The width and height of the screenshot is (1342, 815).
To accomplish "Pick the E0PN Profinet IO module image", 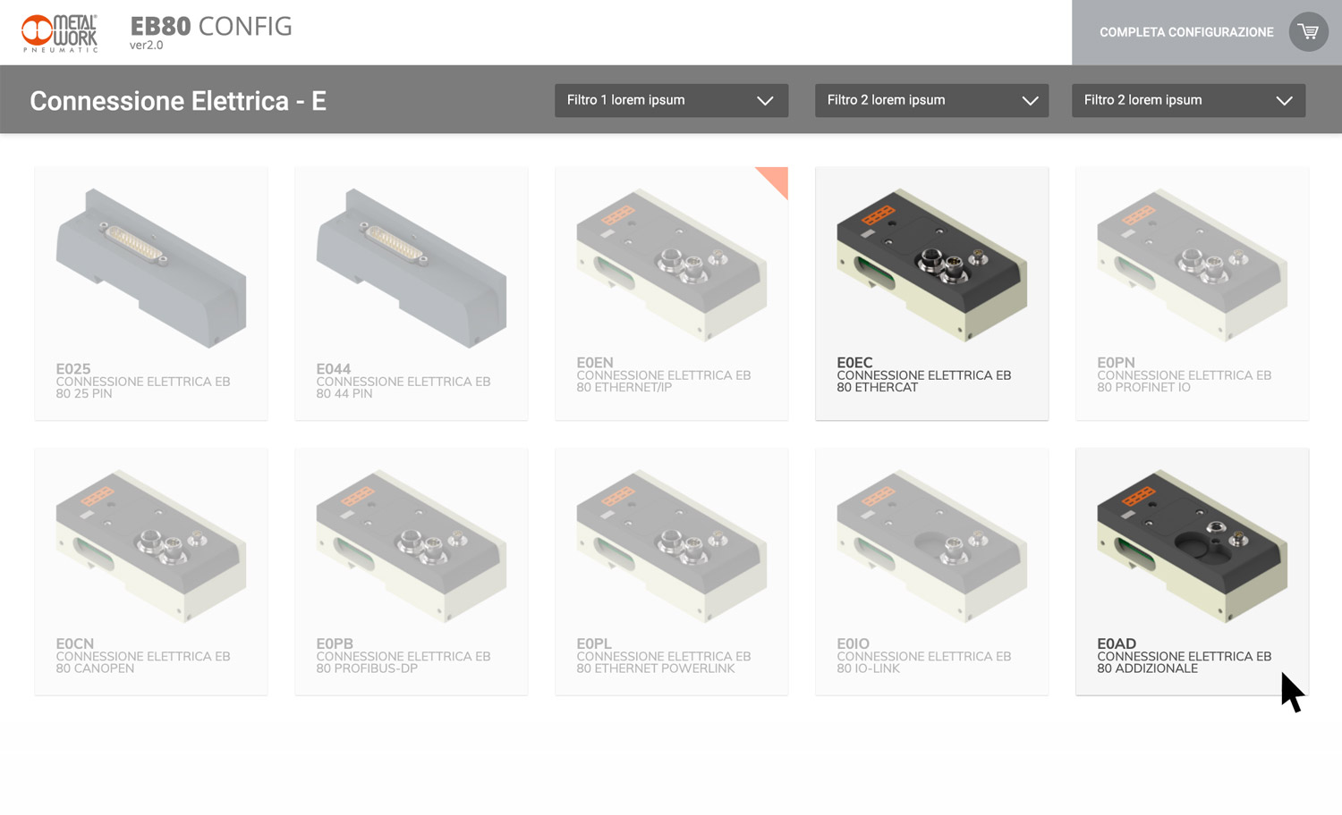I will click(1193, 265).
